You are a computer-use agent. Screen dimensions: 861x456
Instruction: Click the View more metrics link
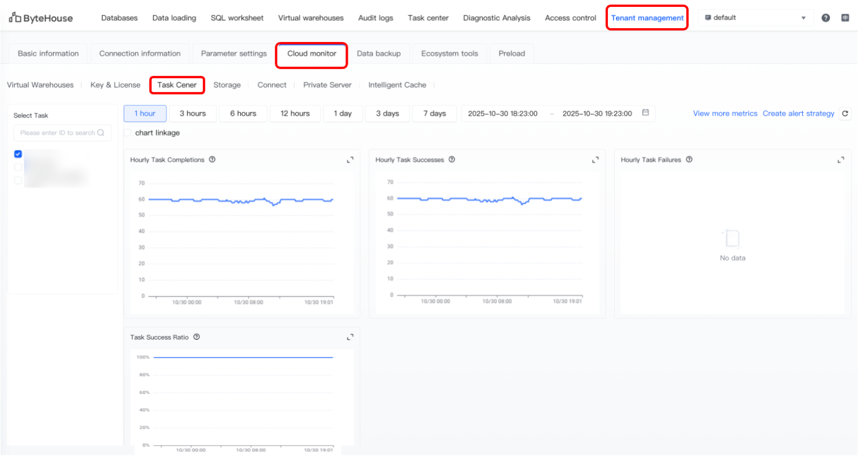725,114
